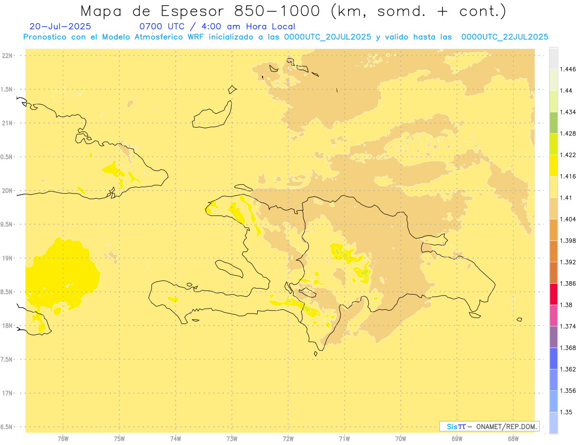Click the latitude label "22N"

tap(8, 55)
